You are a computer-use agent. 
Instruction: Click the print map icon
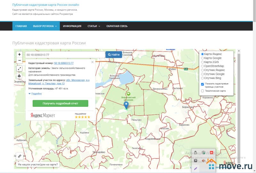20,76
